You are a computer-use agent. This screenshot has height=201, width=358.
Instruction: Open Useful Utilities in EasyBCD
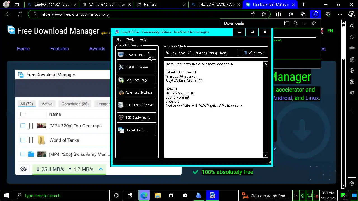[x=136, y=130]
